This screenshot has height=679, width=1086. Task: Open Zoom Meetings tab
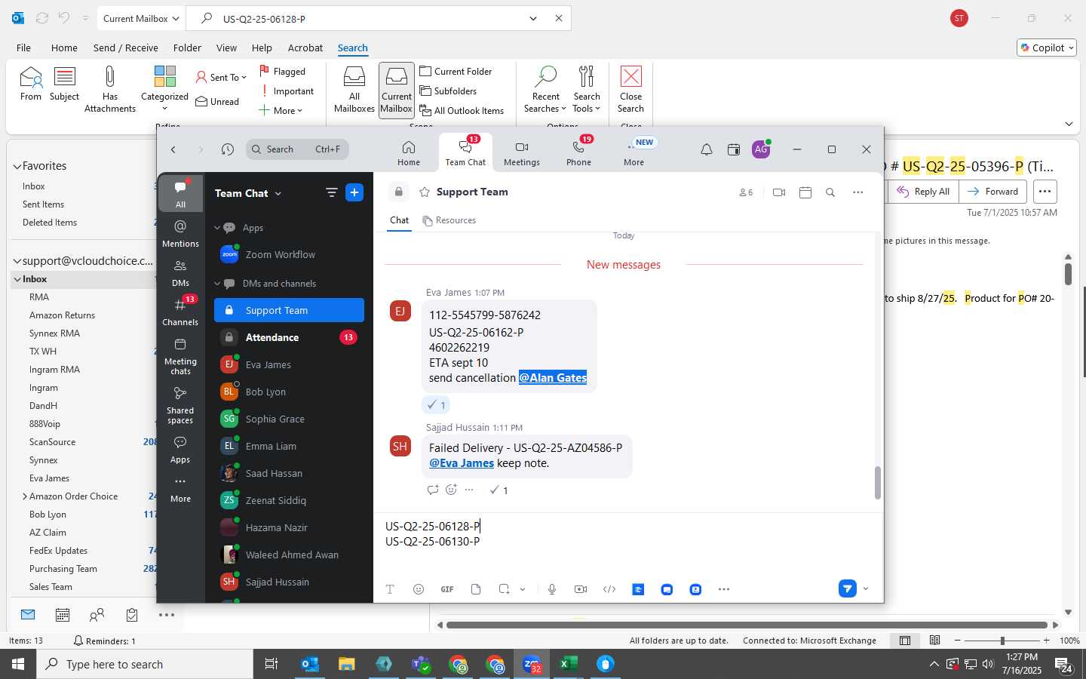pyautogui.click(x=522, y=153)
